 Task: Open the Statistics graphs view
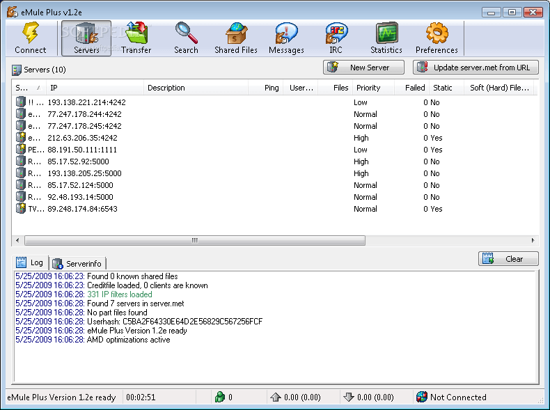point(386,38)
